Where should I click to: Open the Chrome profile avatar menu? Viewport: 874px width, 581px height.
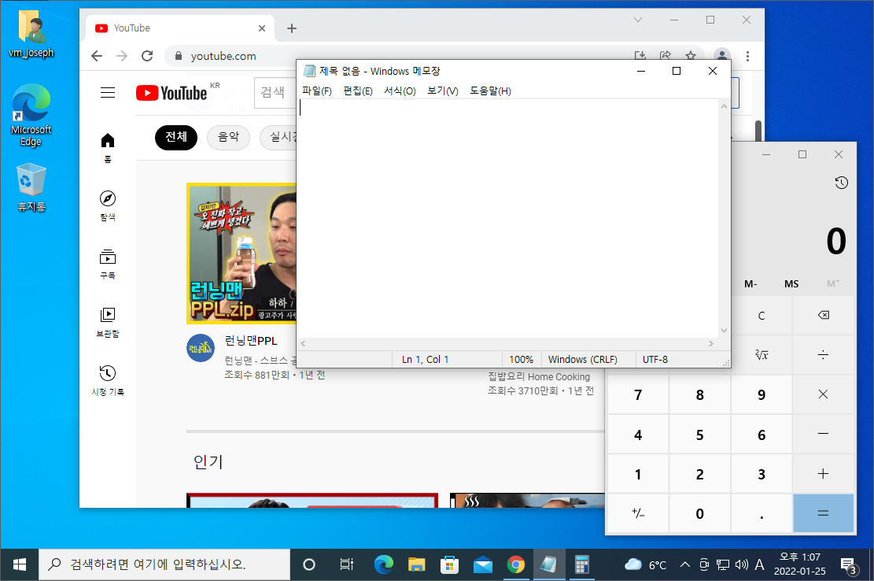point(722,55)
